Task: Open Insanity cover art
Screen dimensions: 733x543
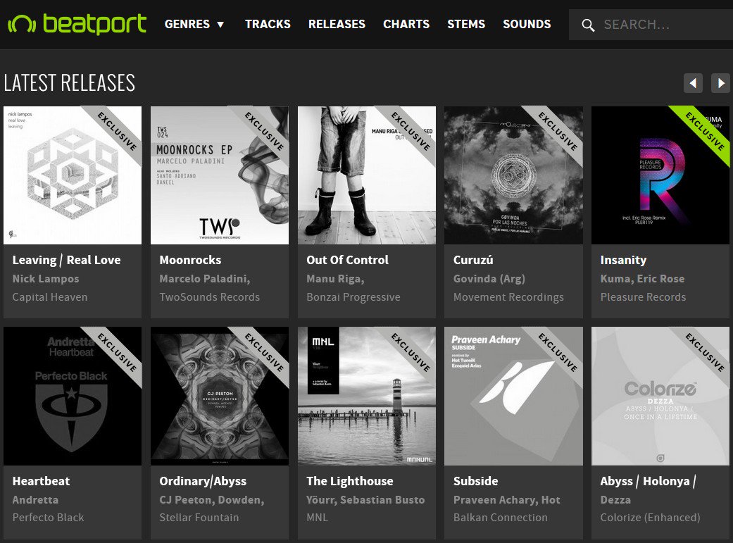Action: [660, 175]
